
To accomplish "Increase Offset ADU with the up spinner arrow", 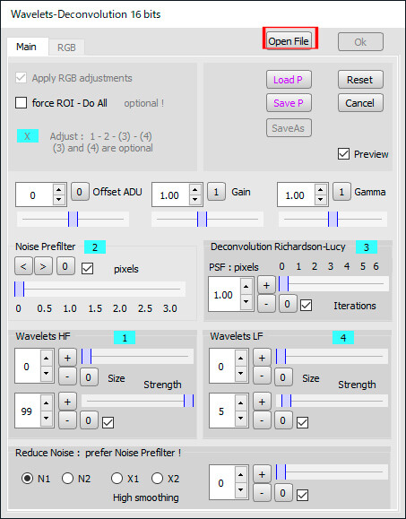I will click(59, 190).
